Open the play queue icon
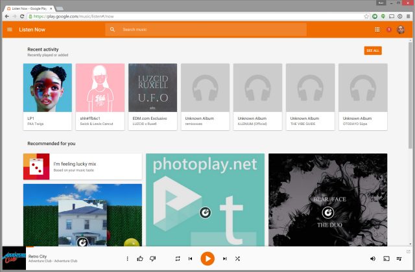 tap(399, 258)
